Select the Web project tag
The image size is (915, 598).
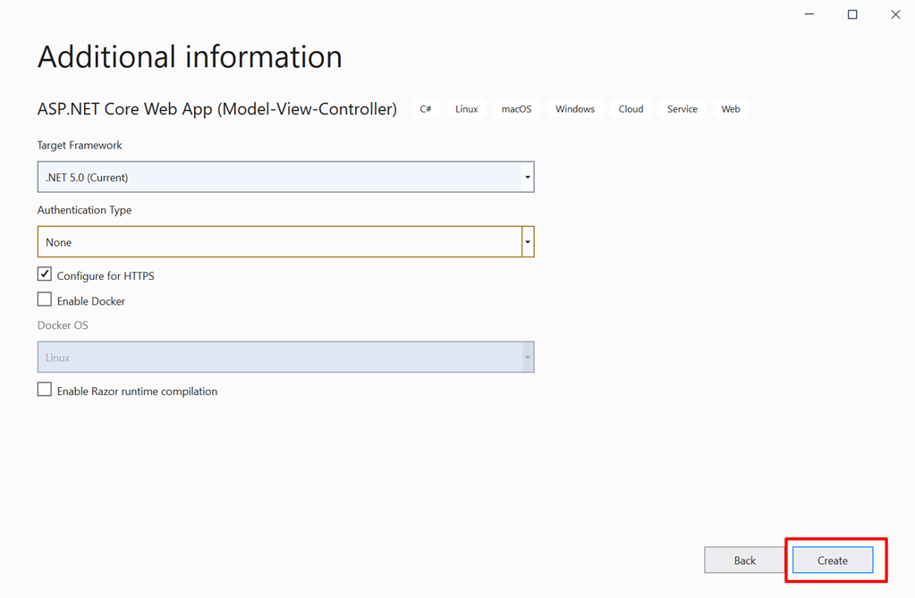pyautogui.click(x=730, y=108)
